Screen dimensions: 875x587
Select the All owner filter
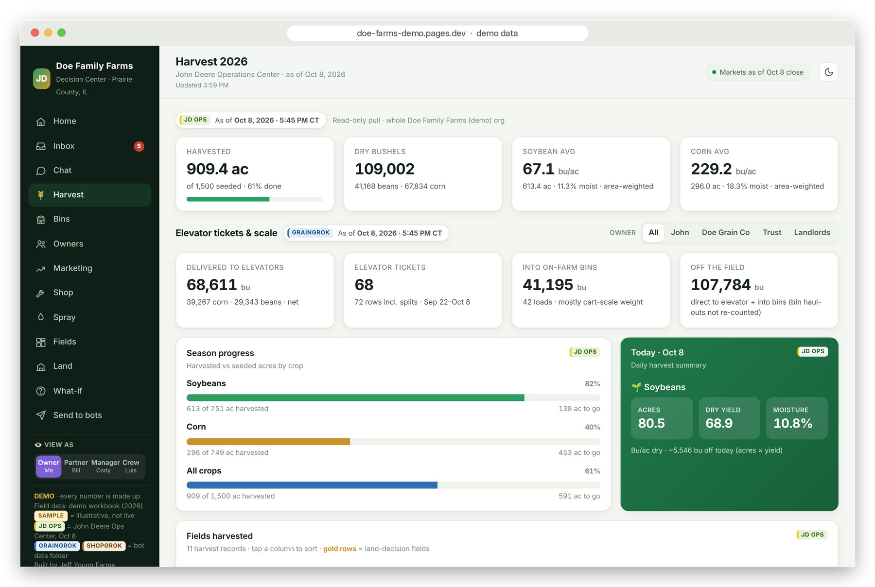click(x=653, y=233)
